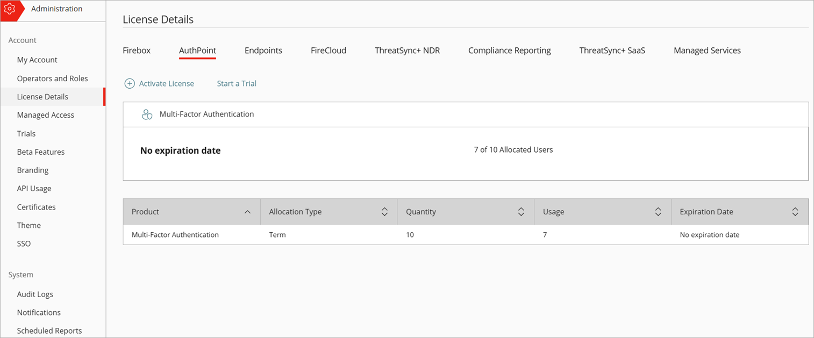Click the Activate License plus icon
This screenshot has width=814, height=338.
pos(130,84)
